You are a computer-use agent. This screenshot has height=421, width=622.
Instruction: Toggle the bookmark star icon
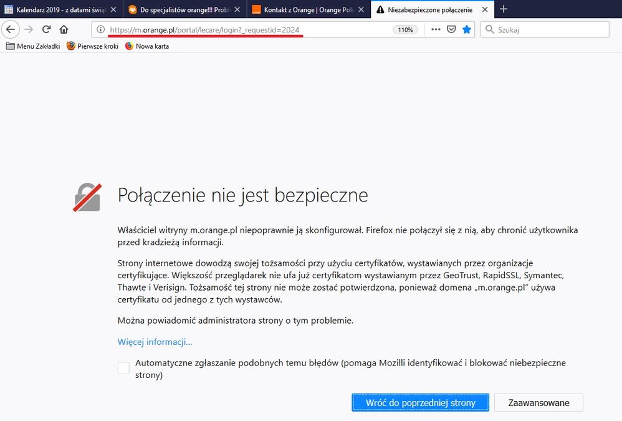click(x=467, y=29)
